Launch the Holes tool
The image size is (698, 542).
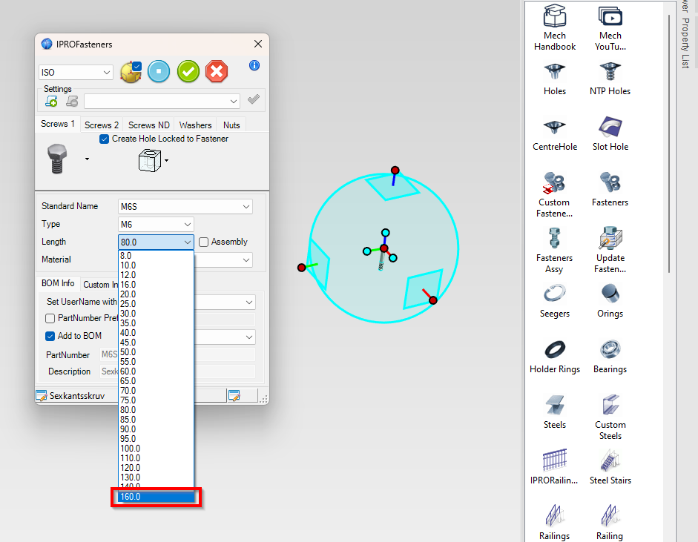click(554, 79)
